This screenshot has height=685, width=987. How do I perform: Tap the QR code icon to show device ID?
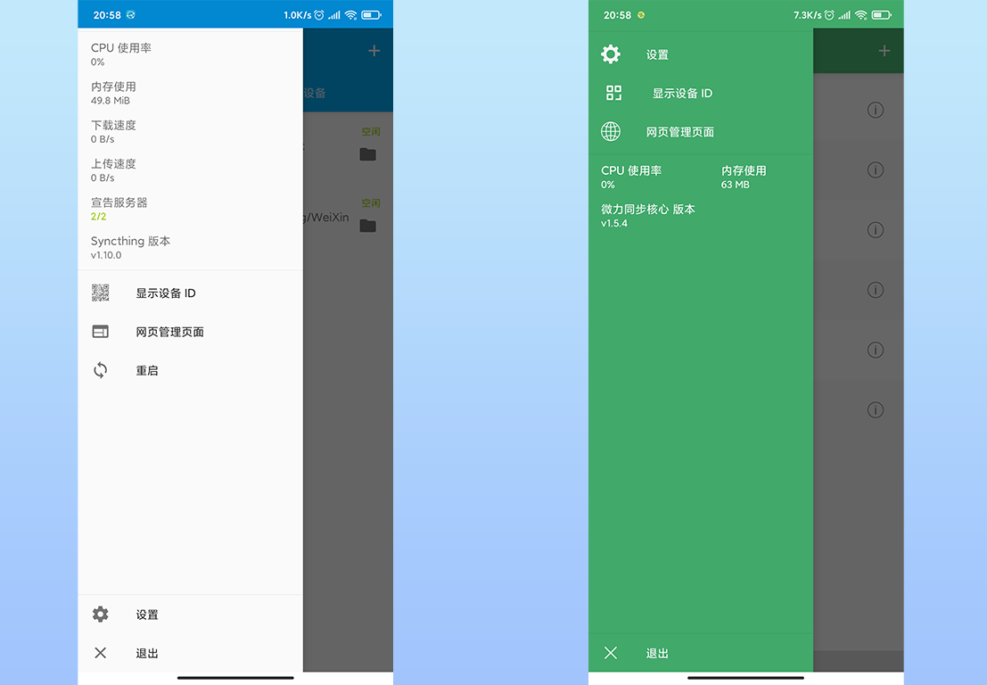point(100,293)
